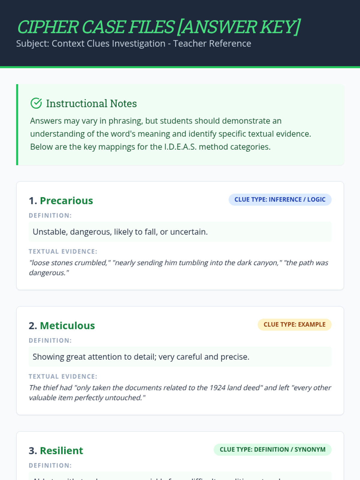Click the Meticulous textual evidence quote
The height and width of the screenshot is (480, 360).
(180, 393)
